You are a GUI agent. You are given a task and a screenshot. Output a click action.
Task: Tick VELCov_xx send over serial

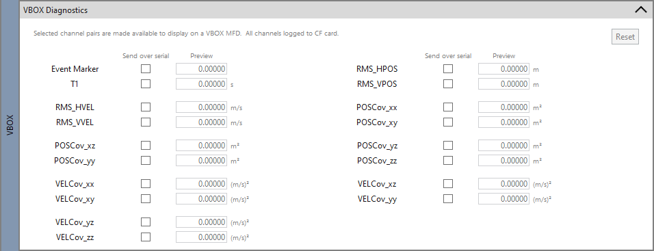tap(146, 184)
